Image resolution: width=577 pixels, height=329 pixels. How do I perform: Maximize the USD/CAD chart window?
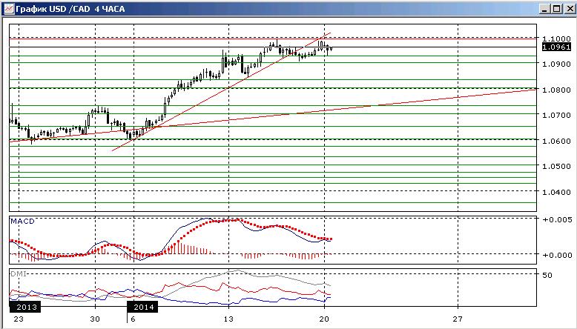[557, 9]
